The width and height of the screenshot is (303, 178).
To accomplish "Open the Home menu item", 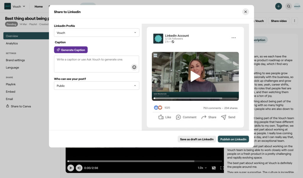I will (39, 6).
